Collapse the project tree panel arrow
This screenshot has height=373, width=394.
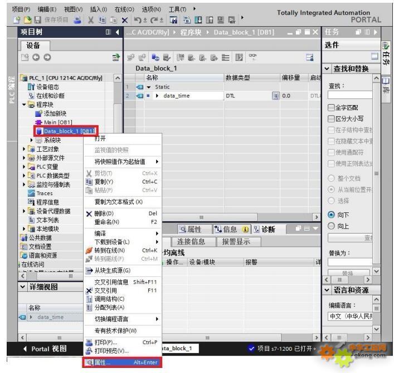point(117,32)
